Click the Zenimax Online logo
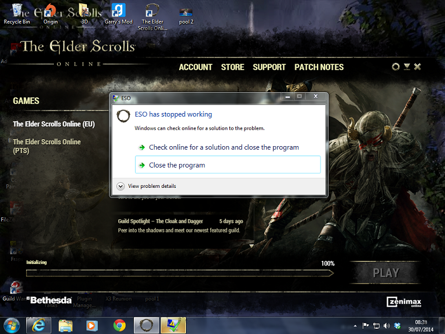This screenshot has width=445, height=334. pos(404,302)
